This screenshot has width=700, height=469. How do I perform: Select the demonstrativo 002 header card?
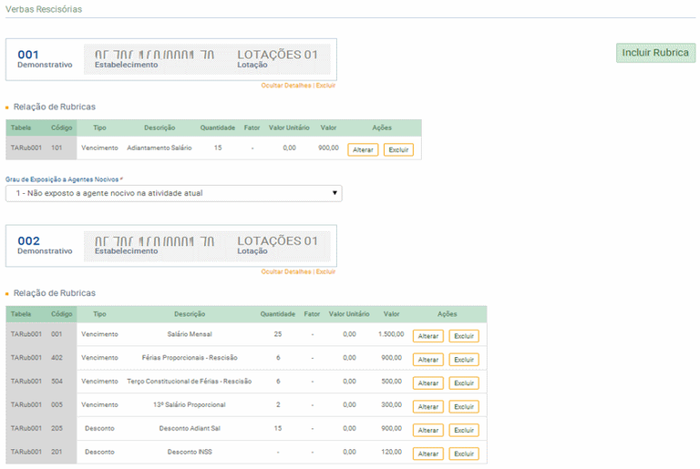coord(171,246)
